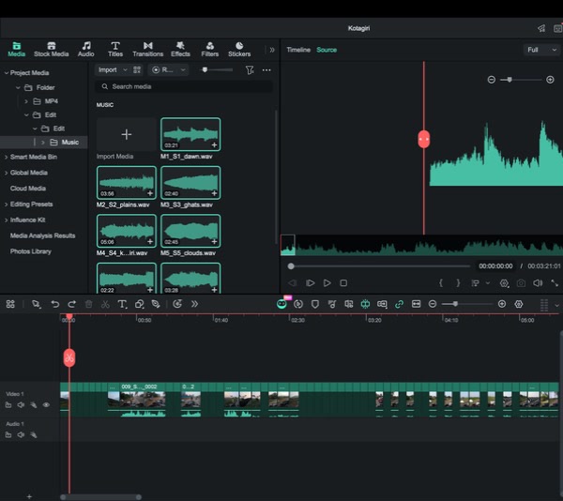The width and height of the screenshot is (563, 501).
Task: Open the AI assistant icon
Action: coord(281,304)
